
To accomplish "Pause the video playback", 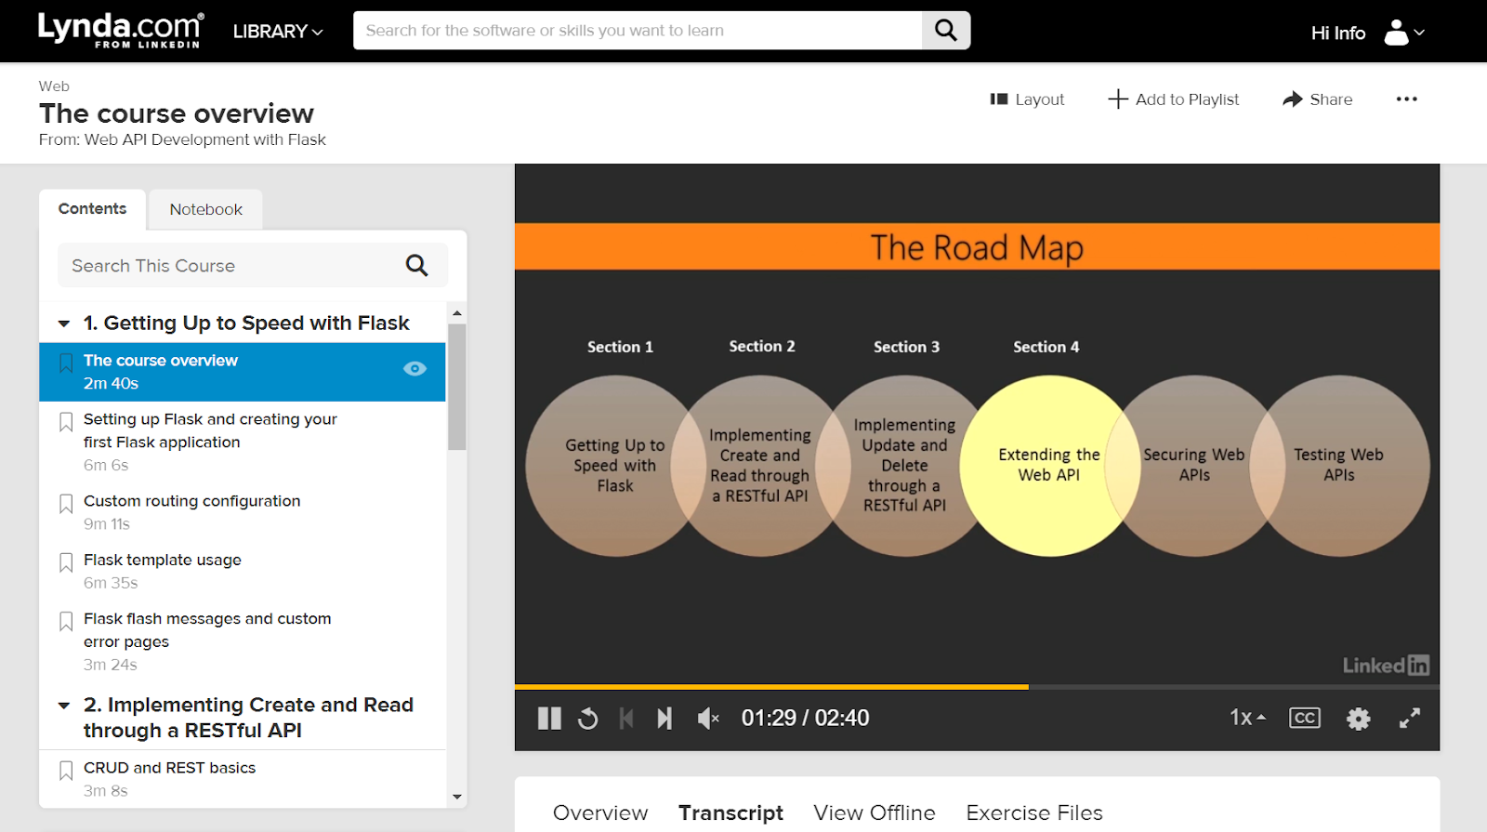I will pos(549,719).
